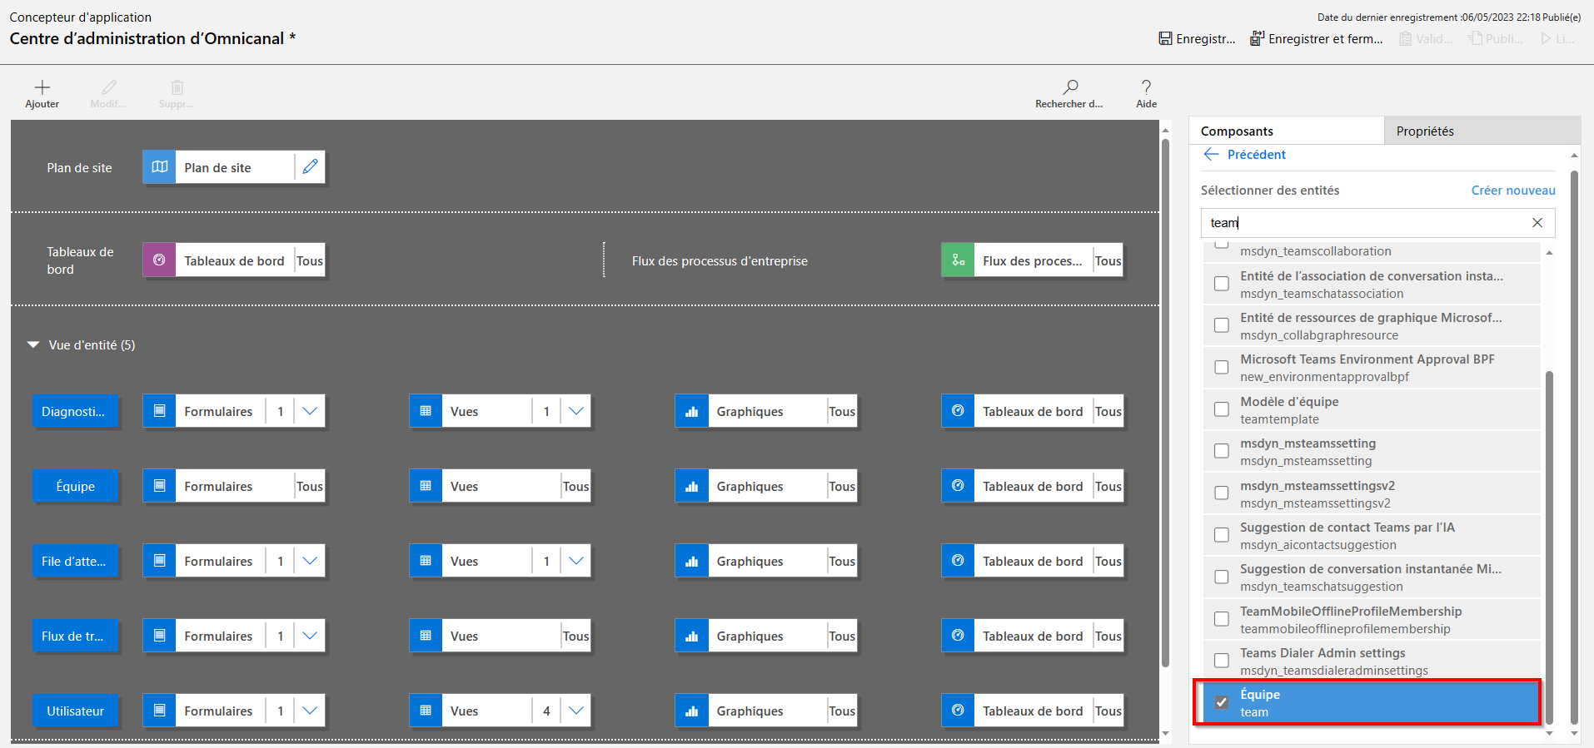Viewport: 1594px width, 748px height.
Task: Click Tableaux de bord icon in Équipe row
Action: coord(958,486)
